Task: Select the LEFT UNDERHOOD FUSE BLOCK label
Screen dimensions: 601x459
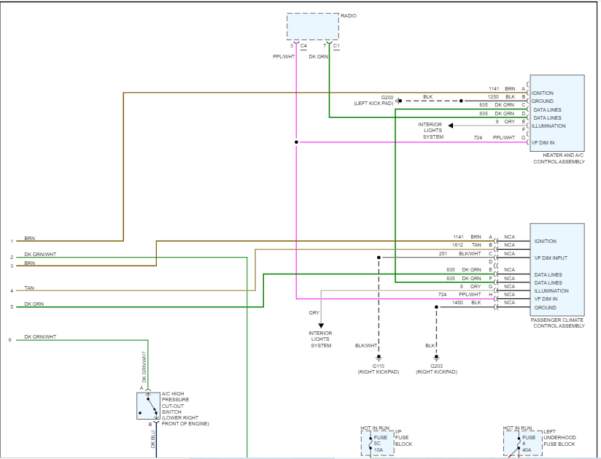Action: coord(559,438)
